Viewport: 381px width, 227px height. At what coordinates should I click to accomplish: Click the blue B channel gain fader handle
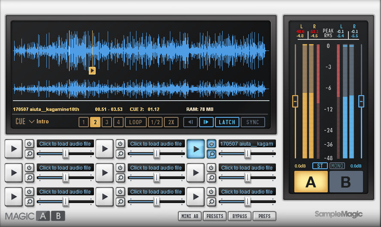(x=361, y=101)
